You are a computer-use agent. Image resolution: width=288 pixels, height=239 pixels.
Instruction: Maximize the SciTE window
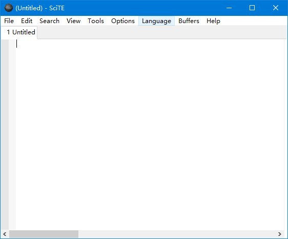[252, 8]
